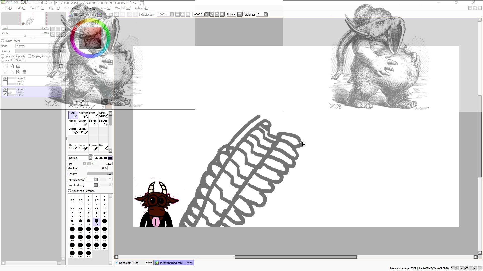This screenshot has height=271, width=483.
Task: Select the Pencil tool
Action: click(73, 115)
